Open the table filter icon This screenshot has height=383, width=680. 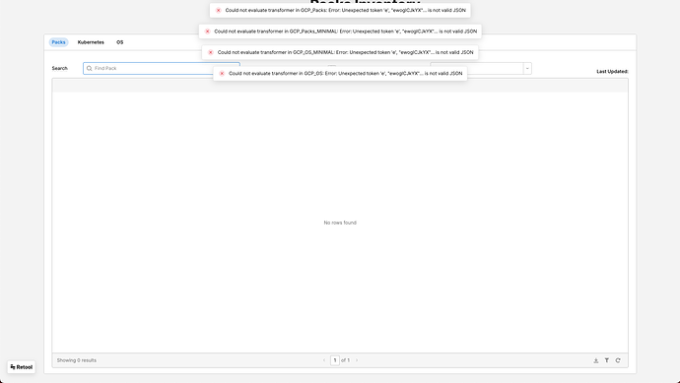(607, 360)
